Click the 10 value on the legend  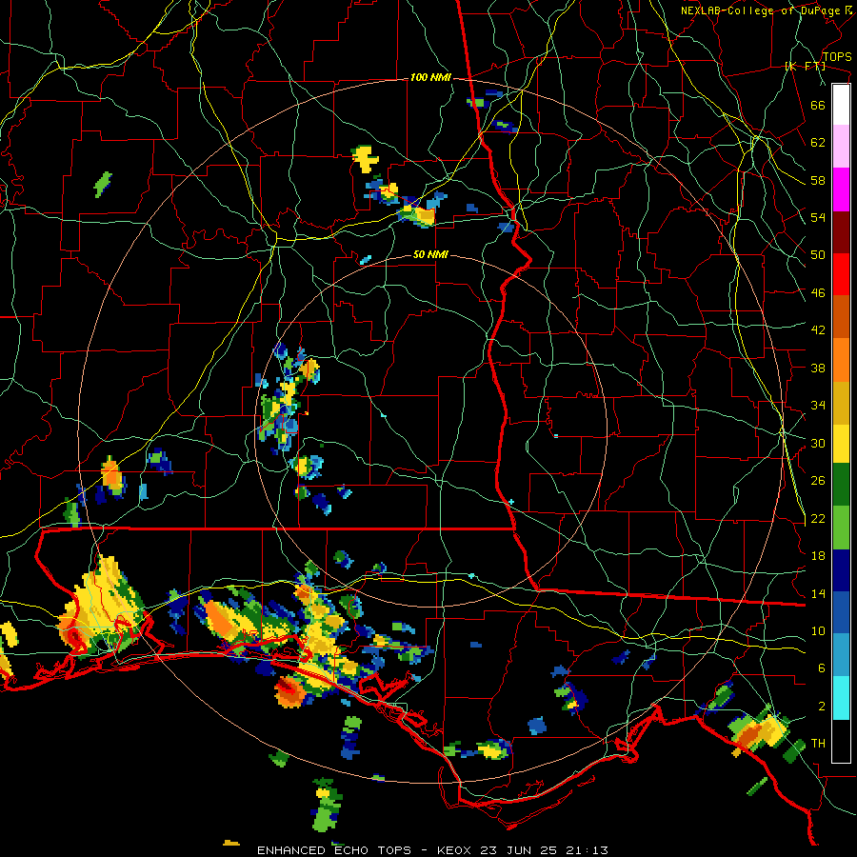click(818, 630)
